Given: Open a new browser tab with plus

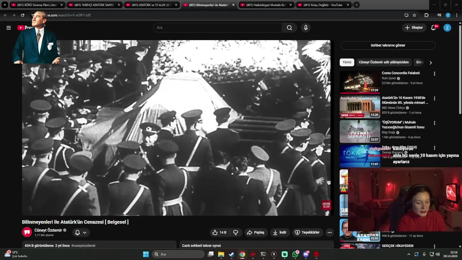Looking at the screenshot, I should click(356, 5).
